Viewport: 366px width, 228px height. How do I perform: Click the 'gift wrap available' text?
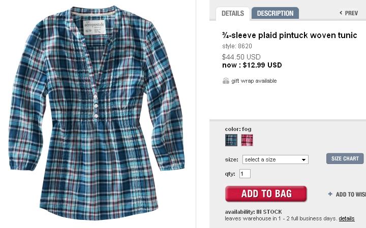(x=254, y=81)
